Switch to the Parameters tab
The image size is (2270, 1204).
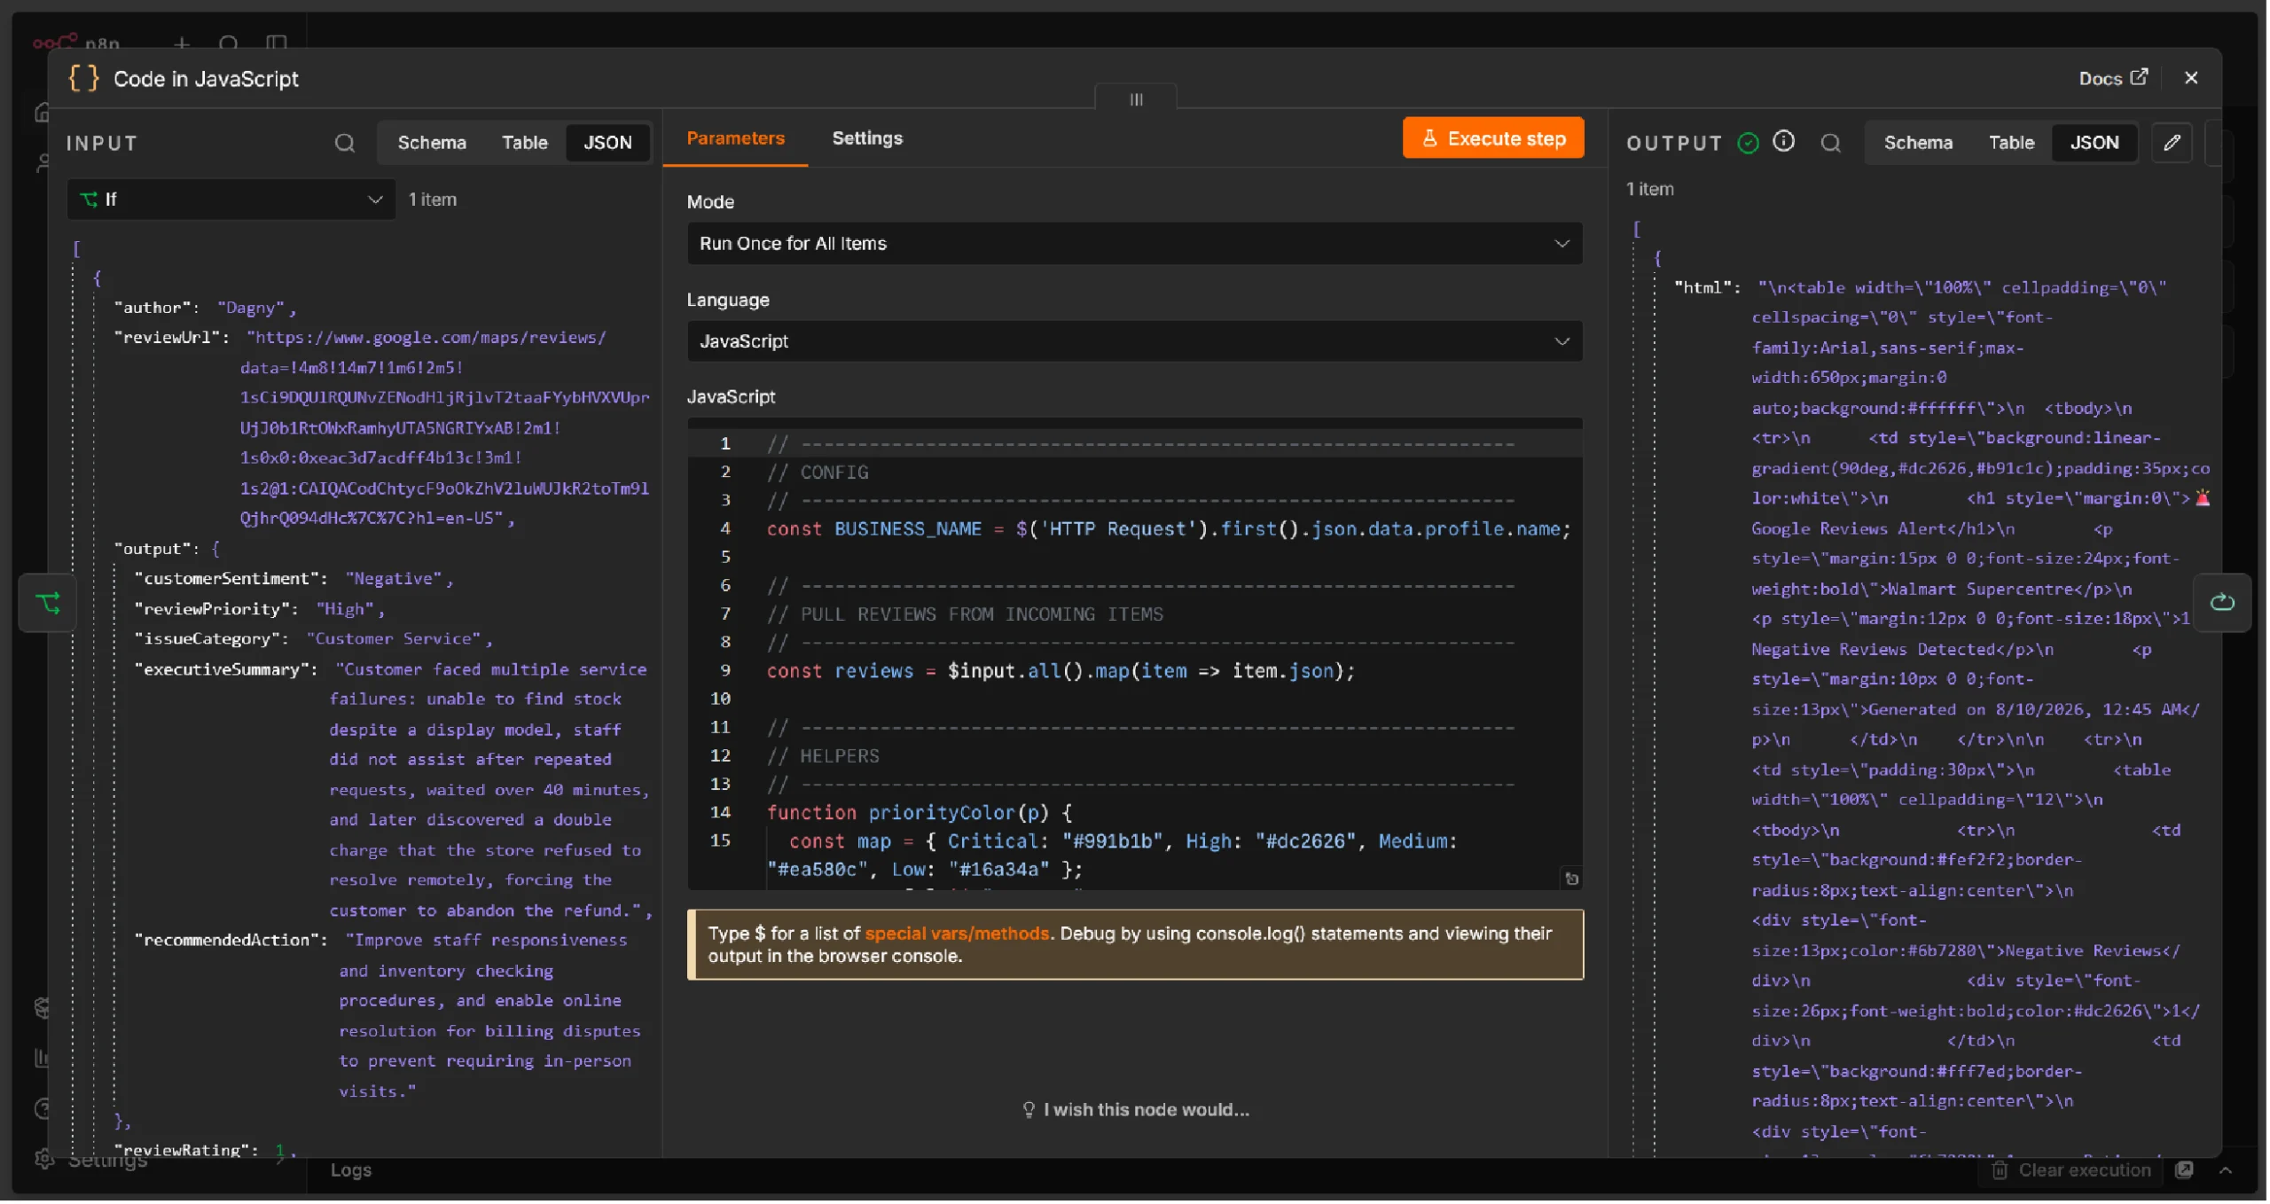[x=736, y=138]
